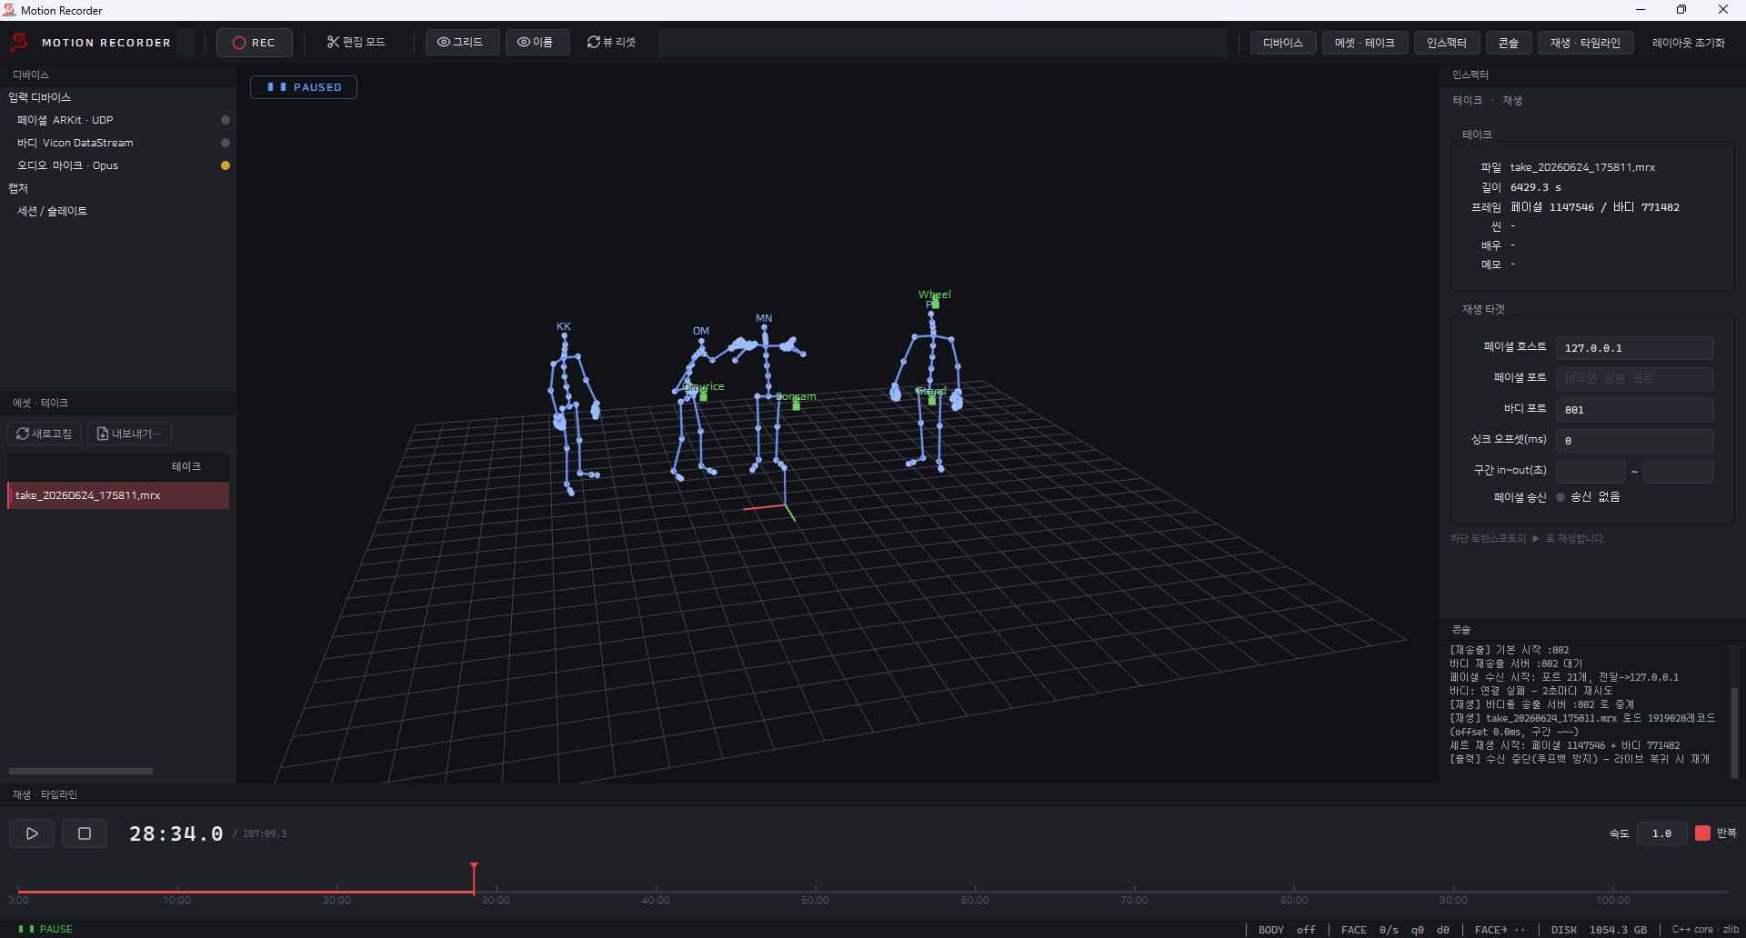Viewport: 1746px width, 938px height.
Task: Collapse the 입력 디바이스 group
Action: 39,97
